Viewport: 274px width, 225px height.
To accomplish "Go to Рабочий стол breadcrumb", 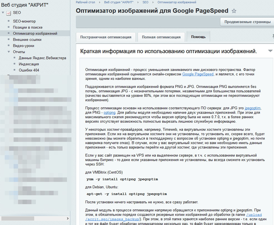I will pos(85,2).
